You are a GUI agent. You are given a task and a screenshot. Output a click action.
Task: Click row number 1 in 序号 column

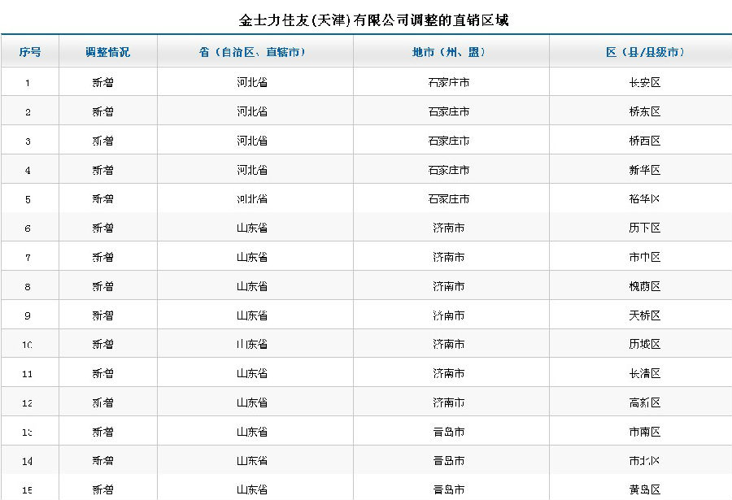[x=28, y=83]
